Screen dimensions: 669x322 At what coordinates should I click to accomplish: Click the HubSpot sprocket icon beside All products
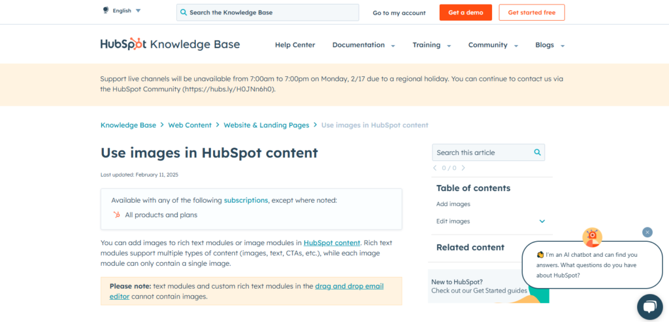point(116,214)
